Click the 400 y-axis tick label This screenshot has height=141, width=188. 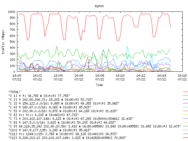12,48
